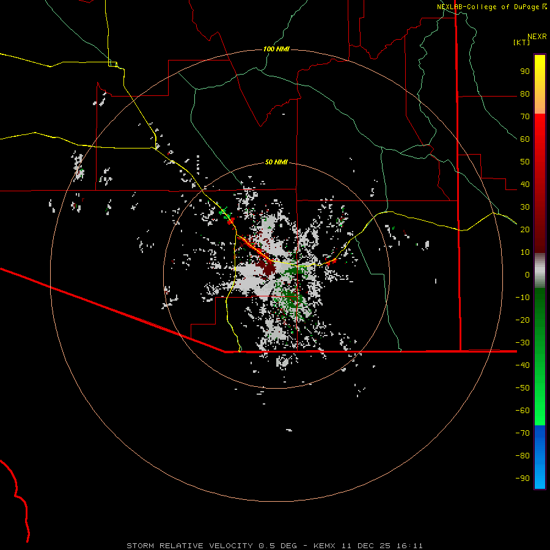The width and height of the screenshot is (550, 550).
Task: Click the -20 knot scale value
Action: (522, 320)
